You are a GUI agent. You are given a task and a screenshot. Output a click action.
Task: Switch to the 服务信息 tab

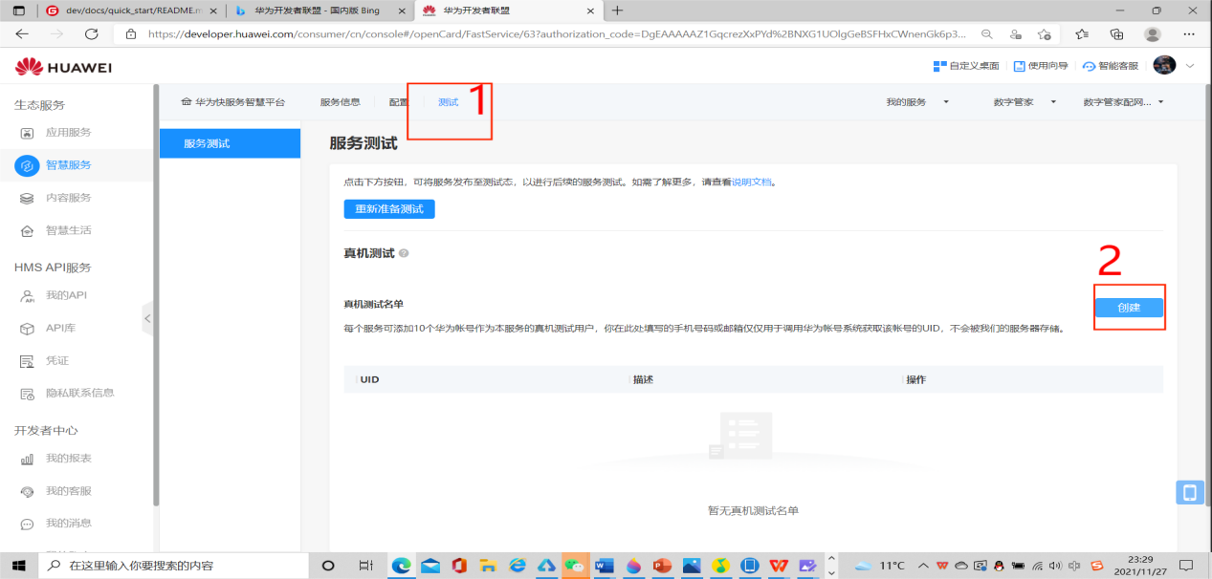coord(340,102)
